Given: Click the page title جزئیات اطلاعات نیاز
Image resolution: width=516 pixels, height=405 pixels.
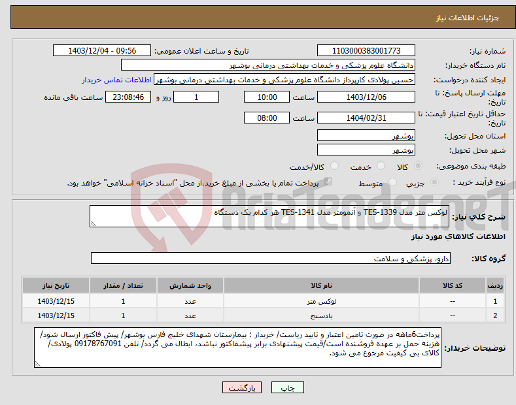Looking at the screenshot, I should point(468,18).
